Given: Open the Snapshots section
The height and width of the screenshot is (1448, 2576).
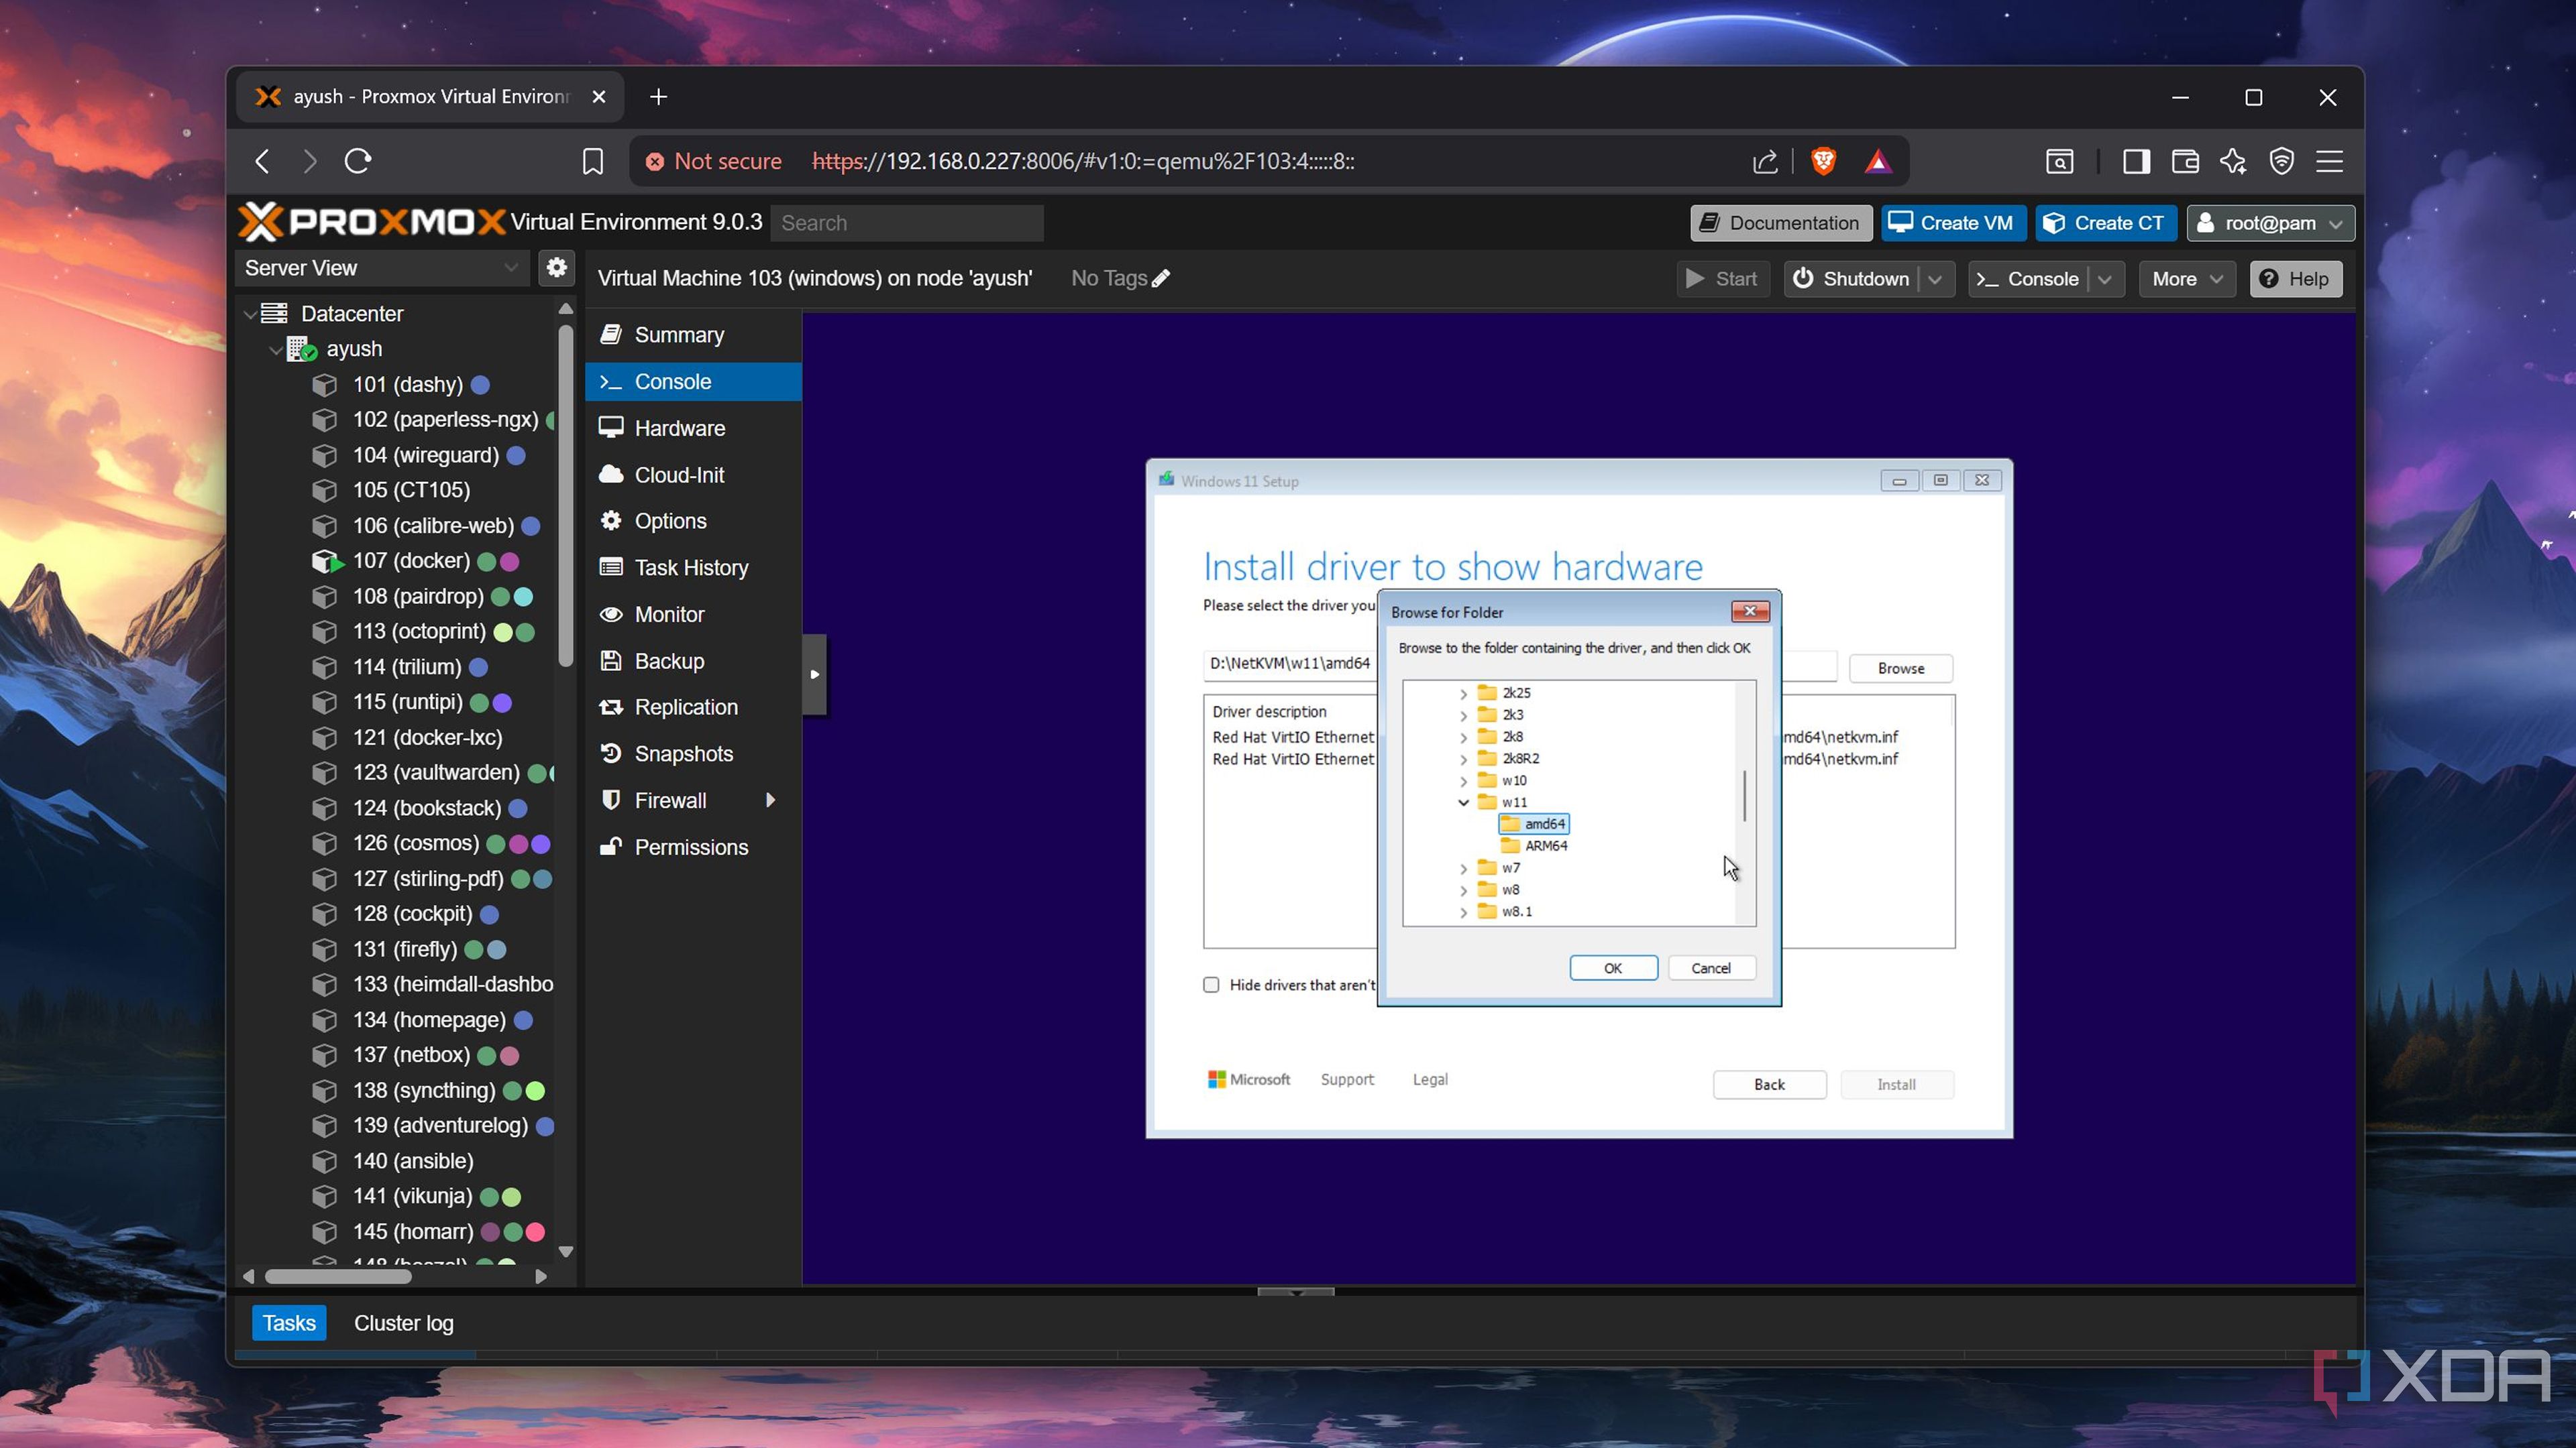Looking at the screenshot, I should (x=693, y=754).
